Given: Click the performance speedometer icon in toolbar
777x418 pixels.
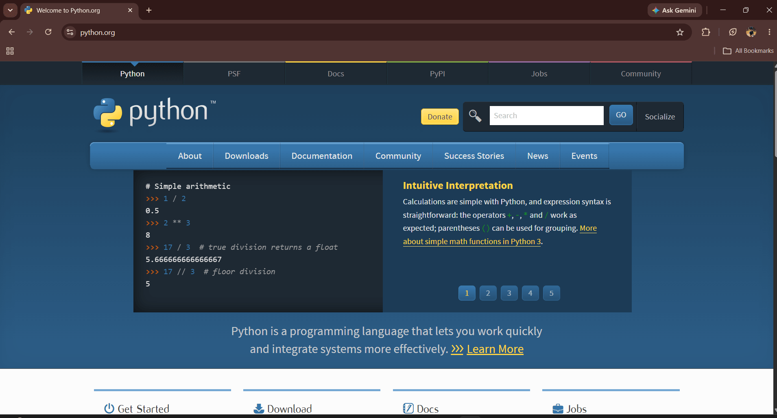Looking at the screenshot, I should click(733, 32).
